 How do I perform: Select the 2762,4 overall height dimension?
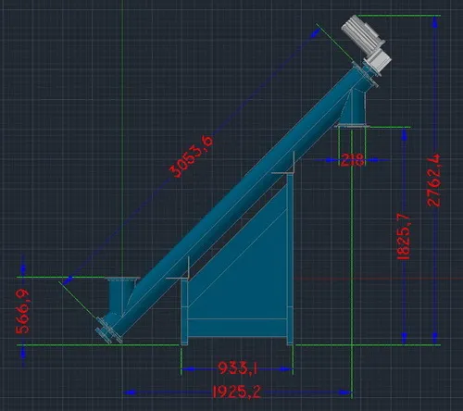(434, 181)
